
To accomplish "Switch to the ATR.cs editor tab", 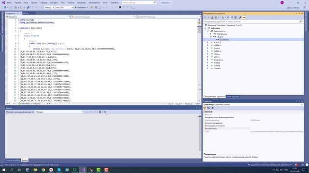I will [x=26, y=13].
